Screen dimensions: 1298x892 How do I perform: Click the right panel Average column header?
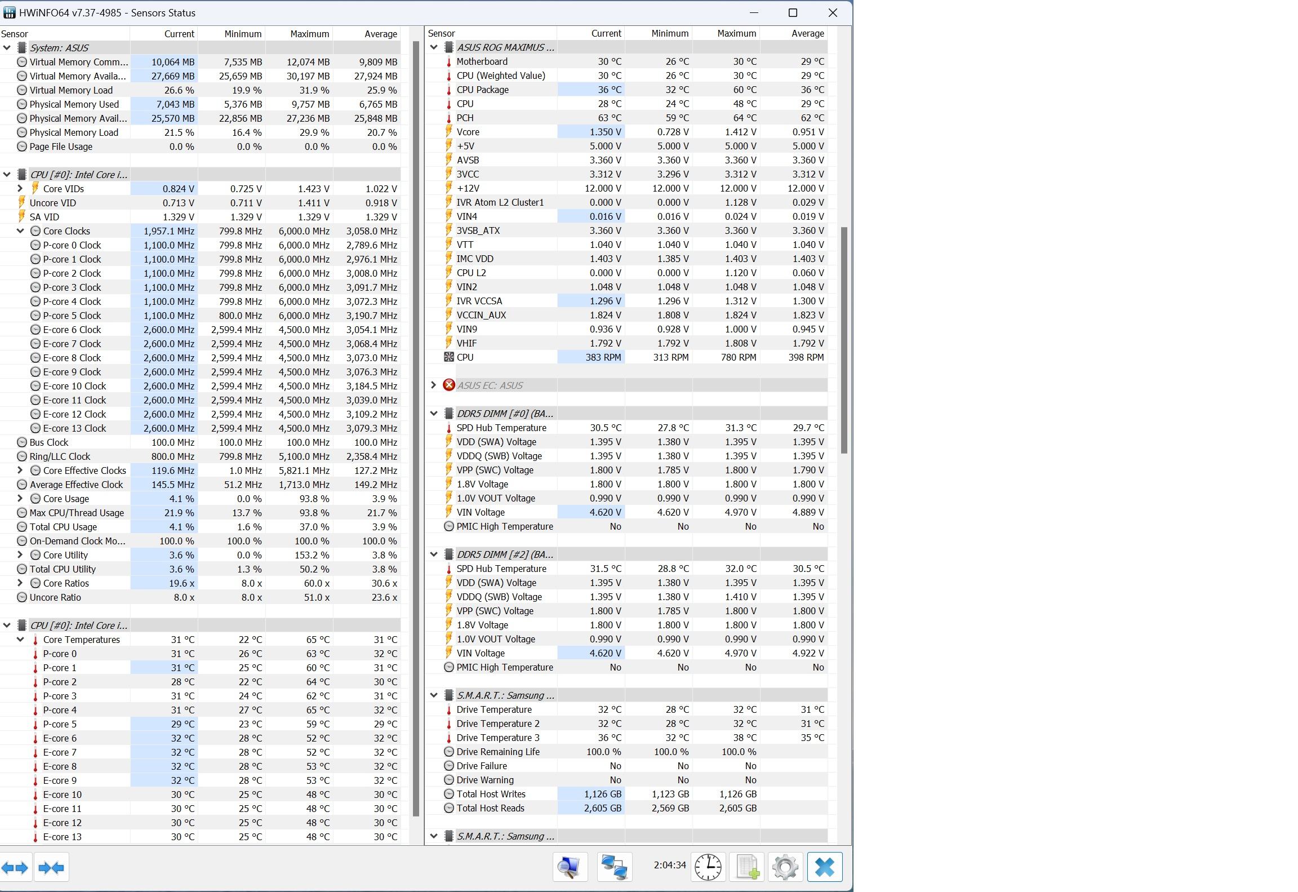coord(807,33)
